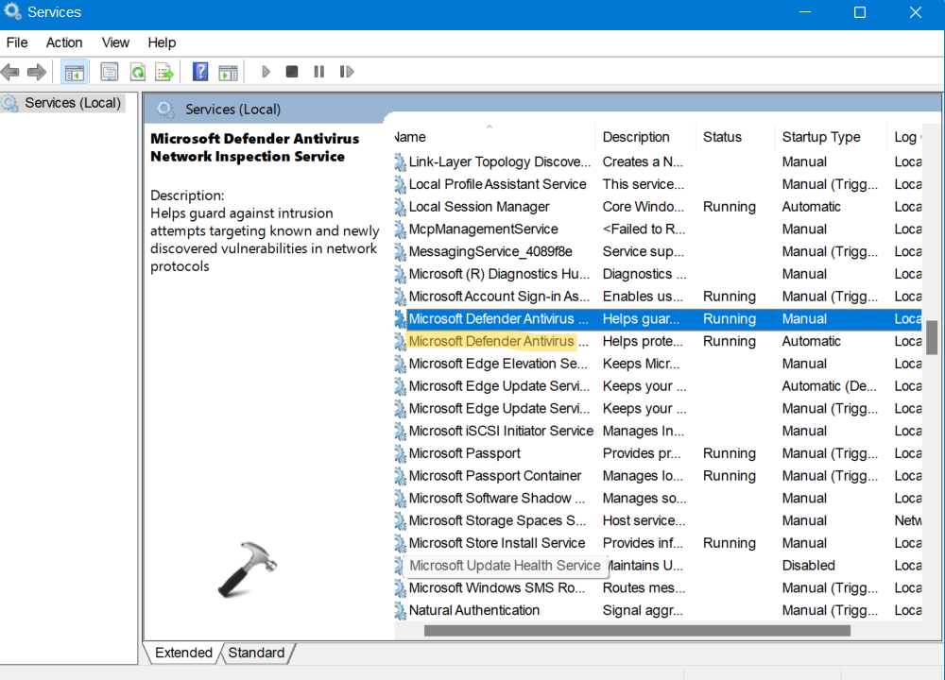This screenshot has height=680, width=945.
Task: Click the Start Service play icon
Action: (266, 72)
